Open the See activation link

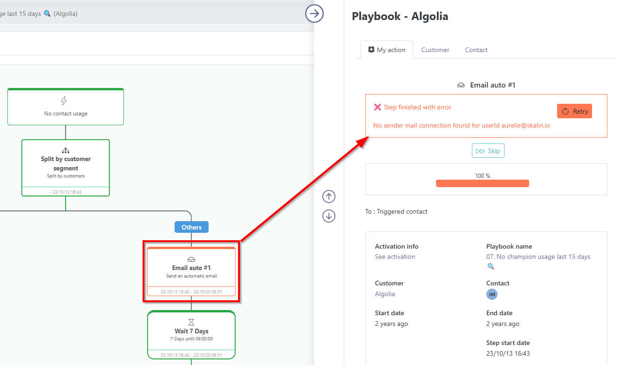point(395,257)
